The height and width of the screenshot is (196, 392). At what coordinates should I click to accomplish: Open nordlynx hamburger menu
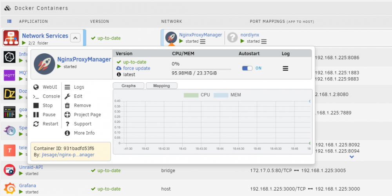264,42
